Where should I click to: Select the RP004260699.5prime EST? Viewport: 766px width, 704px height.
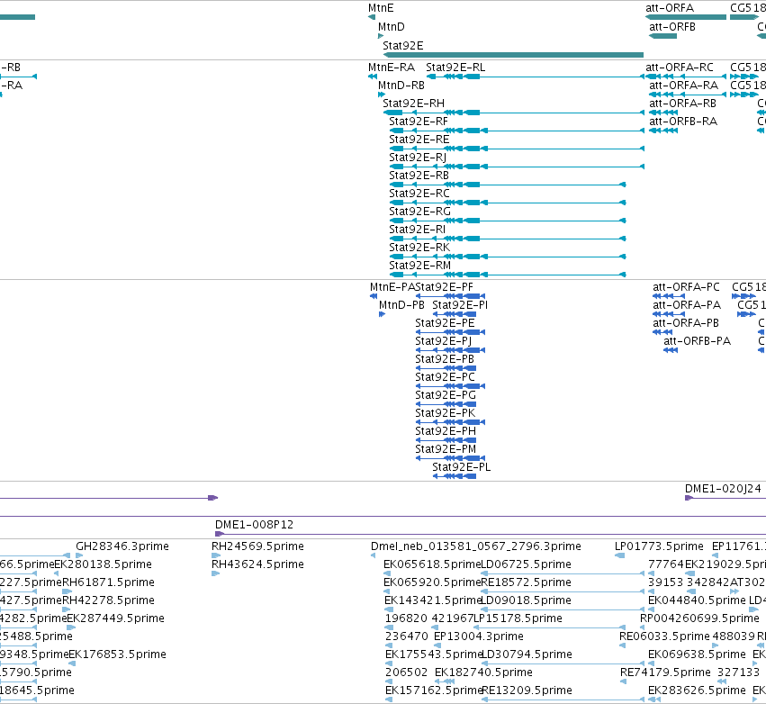coord(644,627)
